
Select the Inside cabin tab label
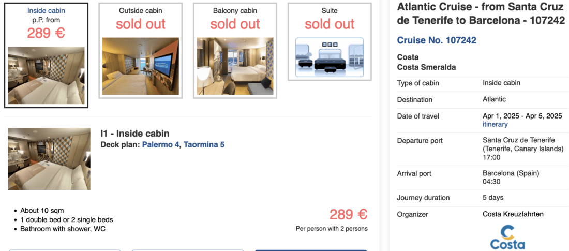click(46, 10)
